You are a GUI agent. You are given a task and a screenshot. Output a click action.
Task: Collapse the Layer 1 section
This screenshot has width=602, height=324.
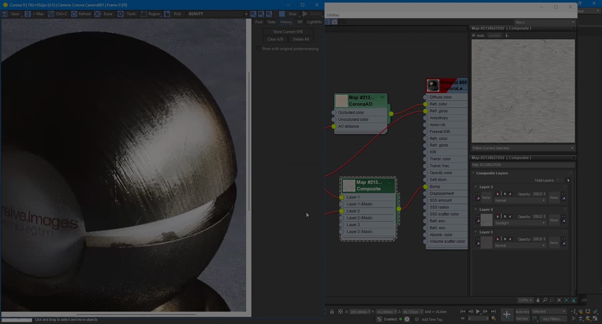tap(476, 232)
